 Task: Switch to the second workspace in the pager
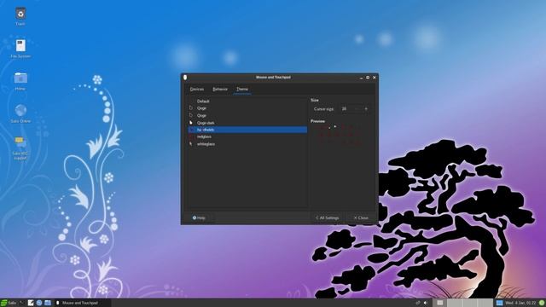pos(455,303)
